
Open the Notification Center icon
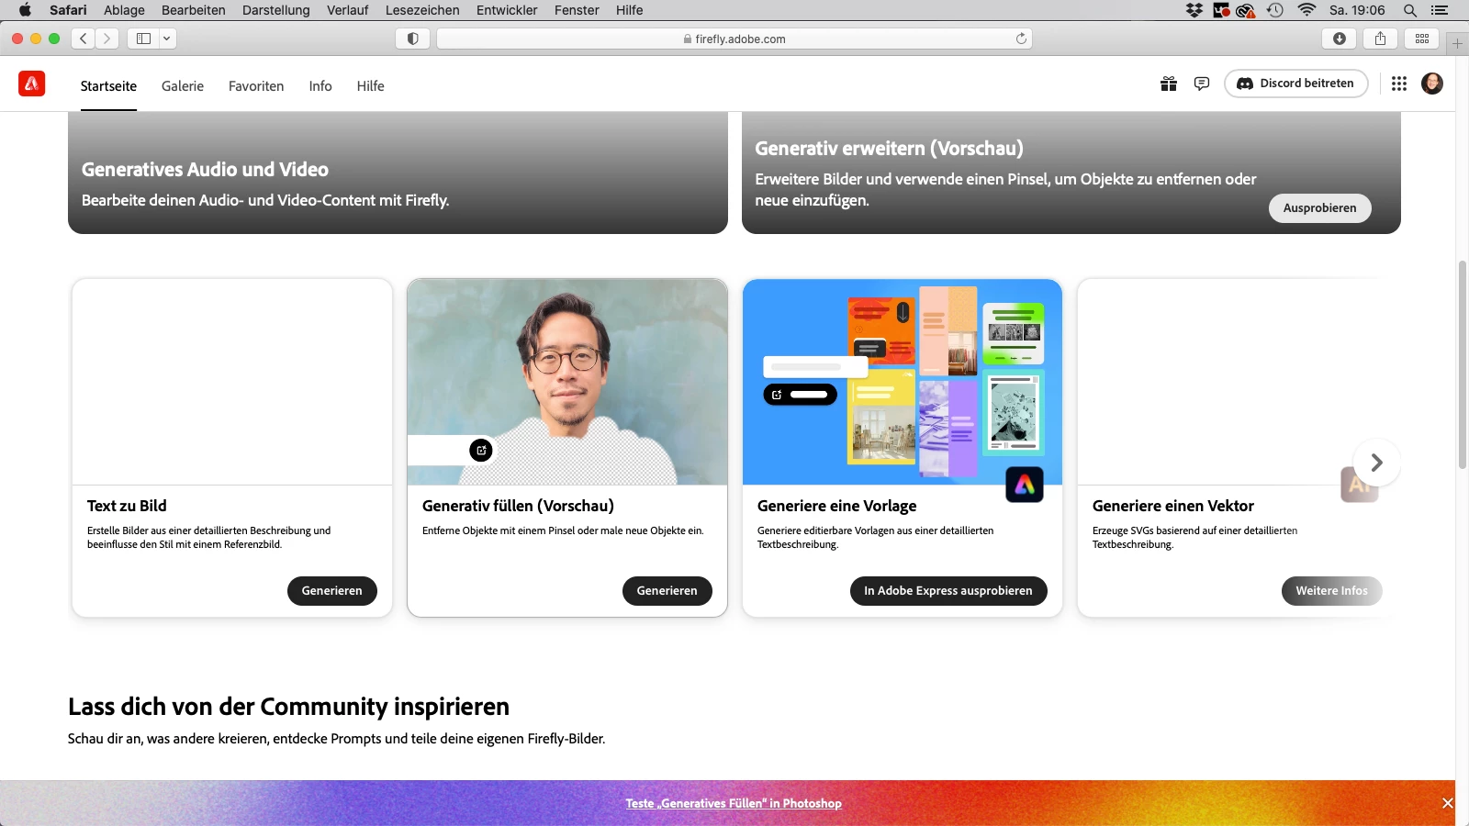coord(1439,10)
